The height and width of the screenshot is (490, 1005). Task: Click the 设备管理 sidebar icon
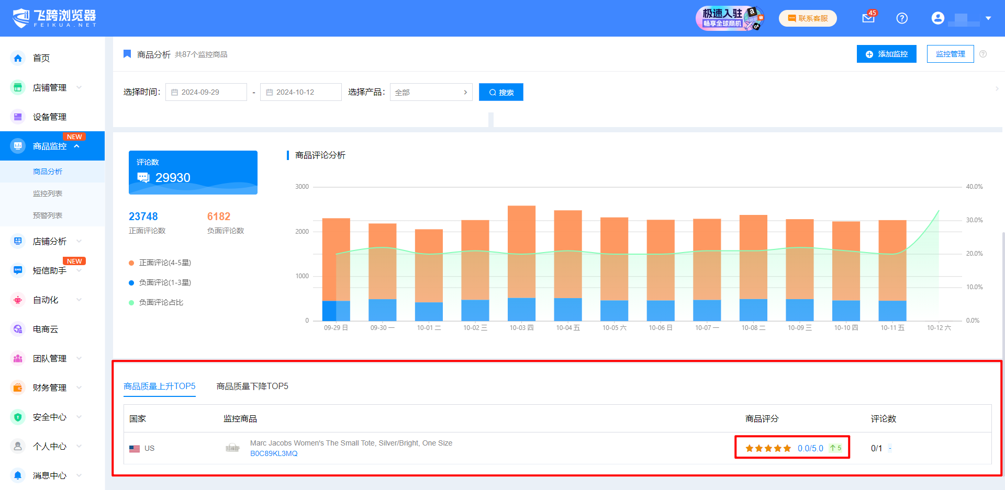click(x=18, y=117)
